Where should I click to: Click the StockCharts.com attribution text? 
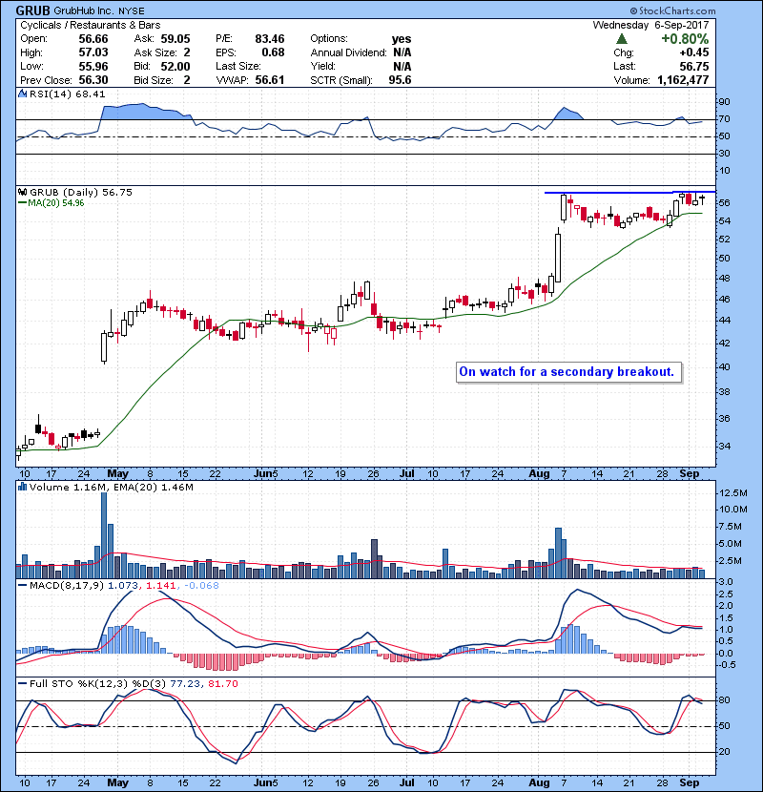tap(672, 10)
